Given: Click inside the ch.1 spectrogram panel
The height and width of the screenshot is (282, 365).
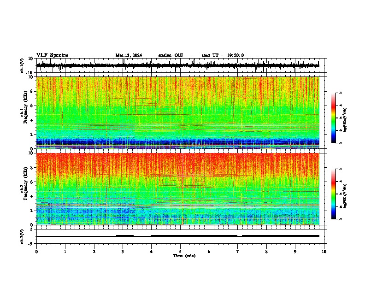Looking at the screenshot, I should pyautogui.click(x=177, y=112).
